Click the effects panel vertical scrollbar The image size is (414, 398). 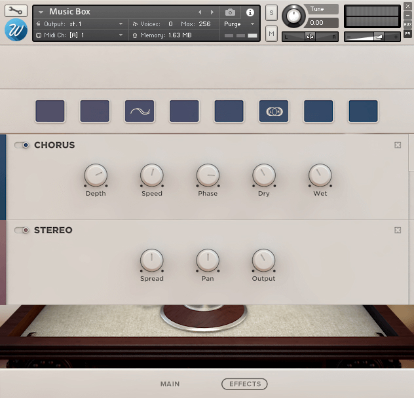[411, 153]
